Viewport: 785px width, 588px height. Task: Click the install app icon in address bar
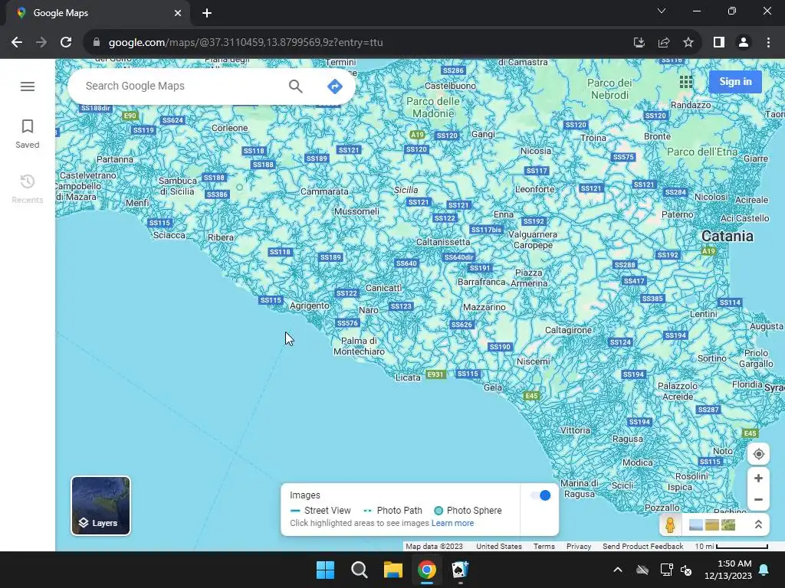pyautogui.click(x=639, y=43)
